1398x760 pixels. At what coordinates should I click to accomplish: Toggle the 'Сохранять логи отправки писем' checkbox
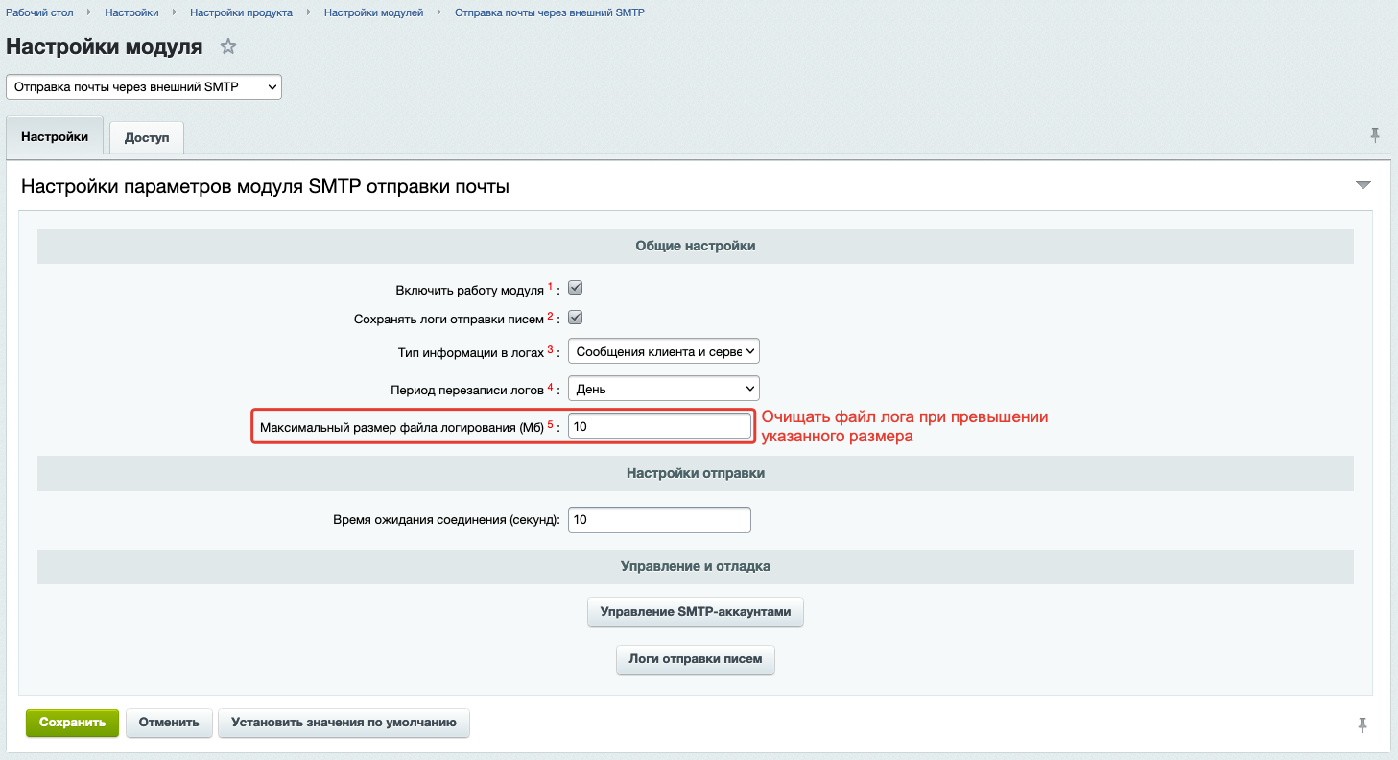[576, 318]
